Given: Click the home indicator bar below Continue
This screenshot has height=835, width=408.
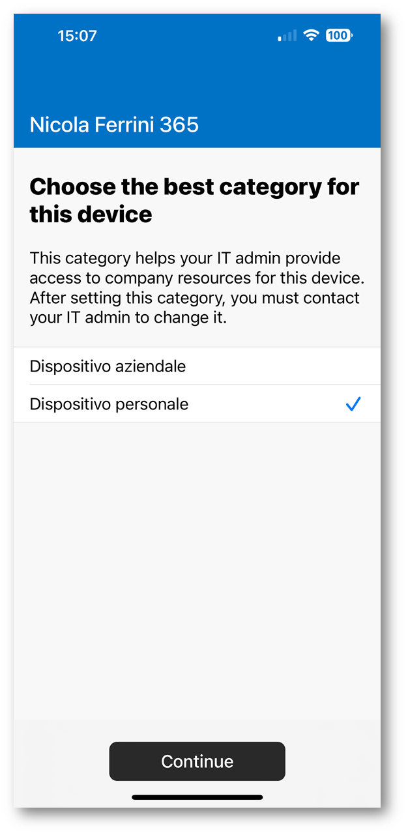Looking at the screenshot, I should (x=197, y=797).
